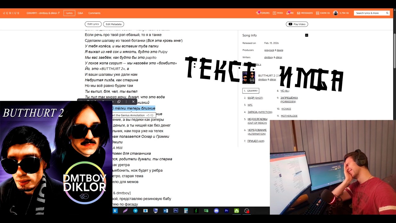Click the Genius logo

(x=11, y=13)
